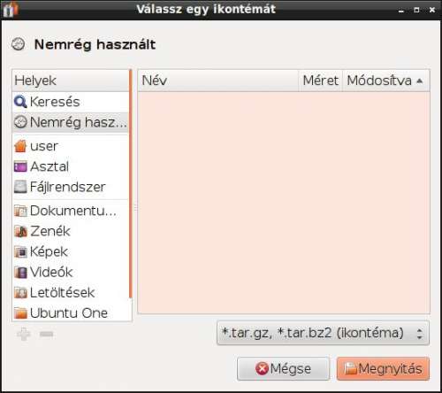Image resolution: width=442 pixels, height=393 pixels.
Task: Choose the Dokumentumok folder in Helyek
Action: [65, 211]
